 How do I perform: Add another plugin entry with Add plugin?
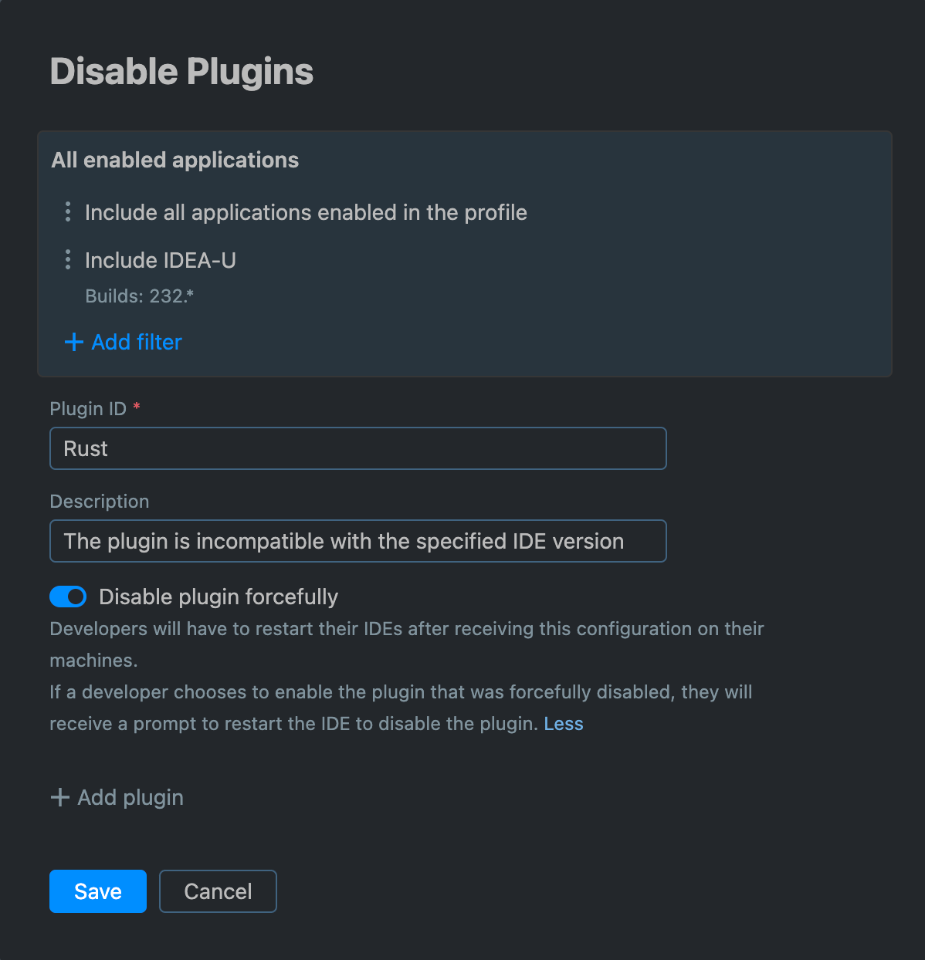[x=129, y=797]
